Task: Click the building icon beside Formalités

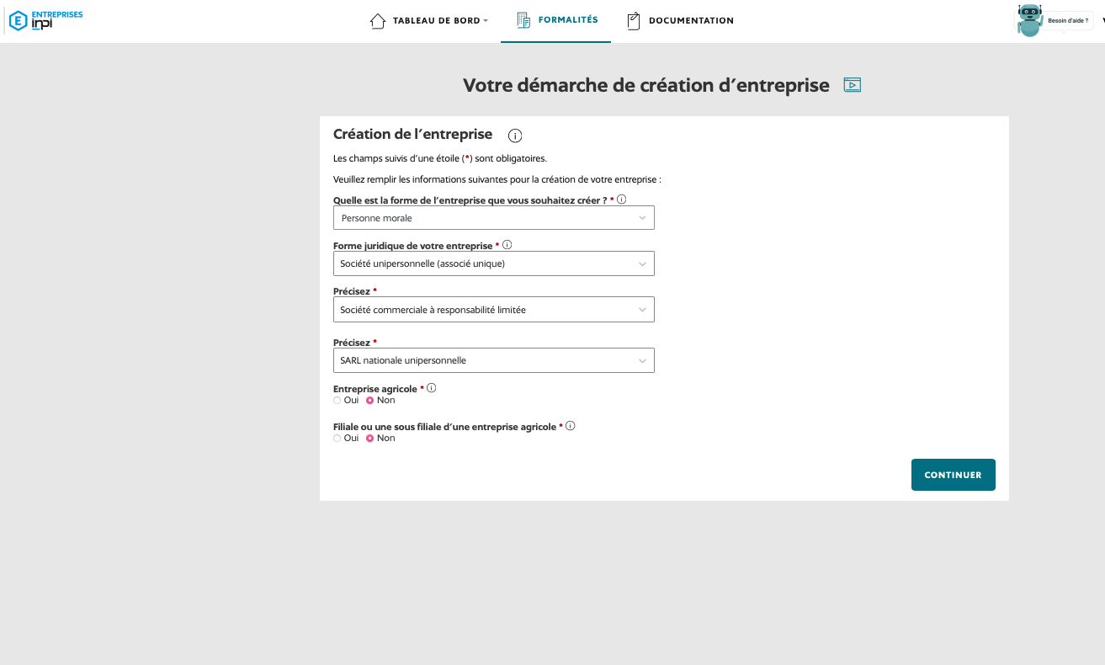Action: click(523, 20)
